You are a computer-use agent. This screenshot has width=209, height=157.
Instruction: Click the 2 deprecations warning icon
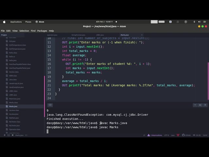click(x=149, y=135)
